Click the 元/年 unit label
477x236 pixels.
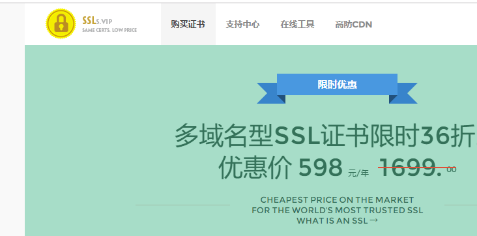(358, 173)
